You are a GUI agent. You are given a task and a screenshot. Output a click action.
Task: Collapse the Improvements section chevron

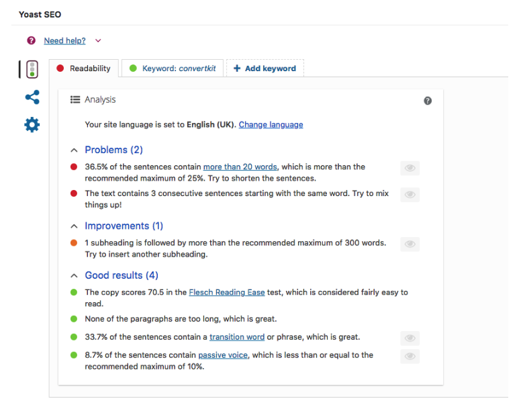pyautogui.click(x=74, y=226)
